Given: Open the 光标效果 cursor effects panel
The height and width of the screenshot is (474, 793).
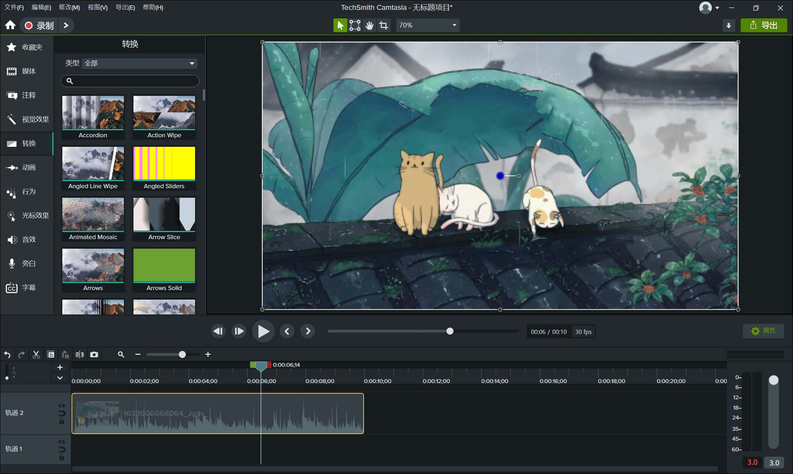Looking at the screenshot, I should click(x=27, y=215).
